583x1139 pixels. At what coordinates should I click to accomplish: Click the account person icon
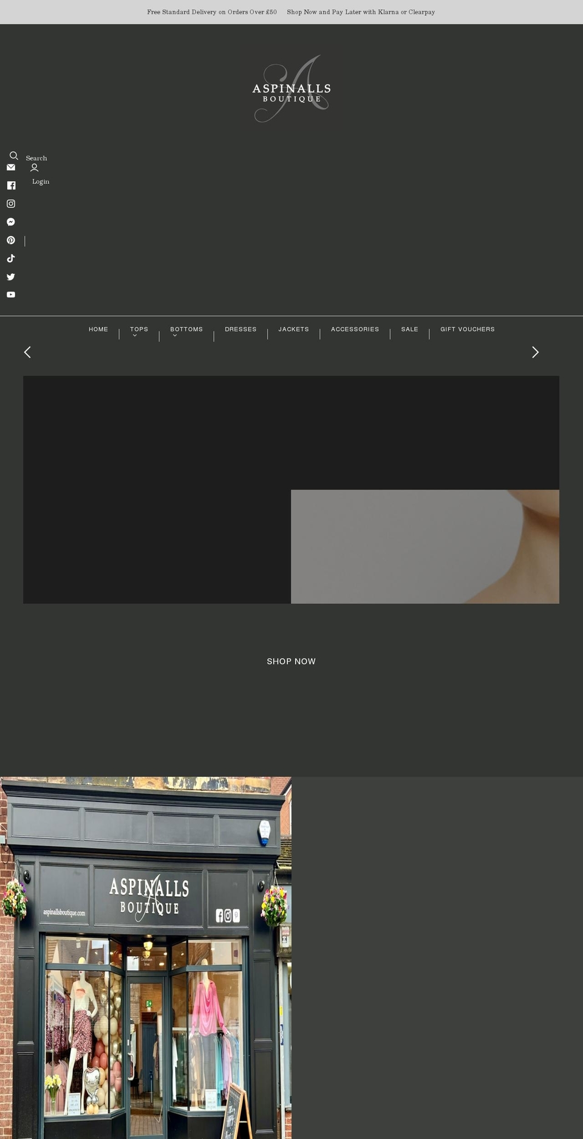pyautogui.click(x=35, y=168)
